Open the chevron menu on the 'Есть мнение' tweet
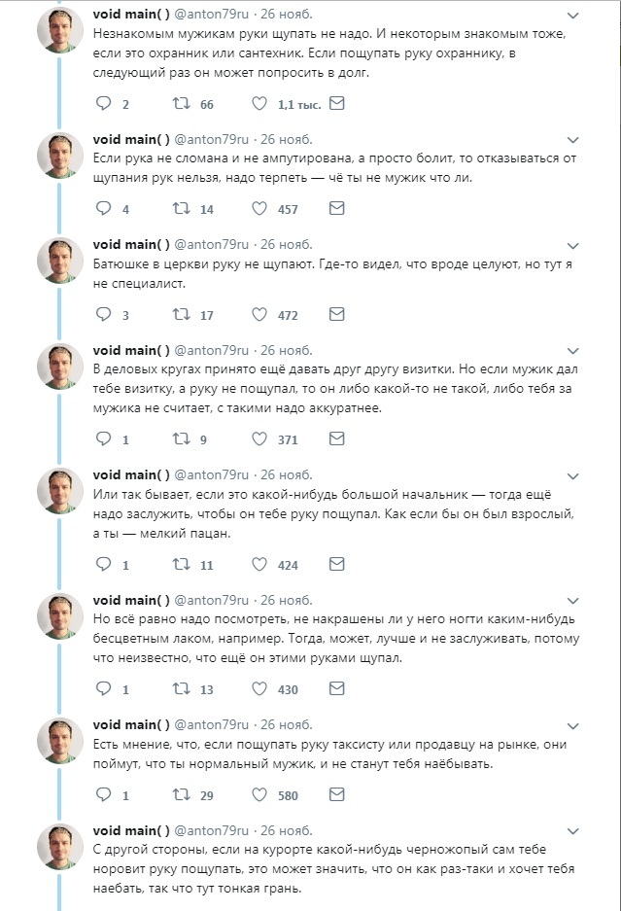The height and width of the screenshot is (911, 621). click(572, 725)
